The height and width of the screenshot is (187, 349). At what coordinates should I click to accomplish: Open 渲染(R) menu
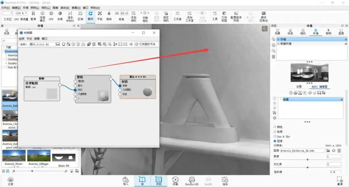pos(65,8)
